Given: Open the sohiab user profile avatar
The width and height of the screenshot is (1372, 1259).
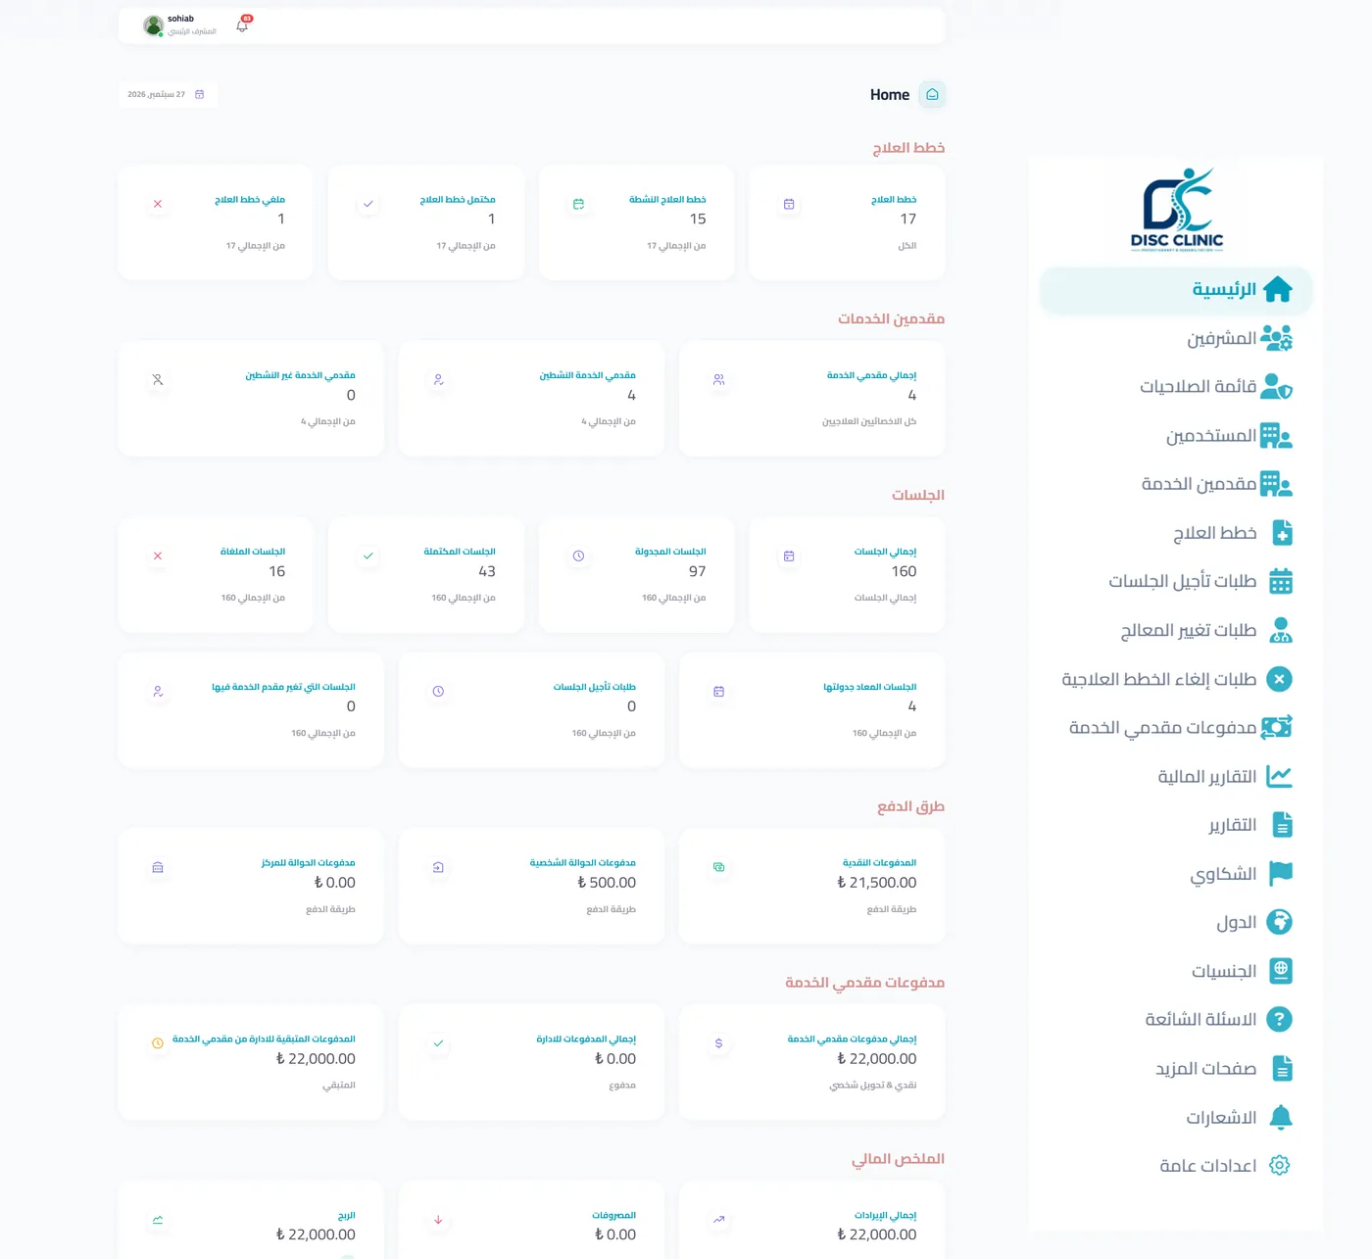Looking at the screenshot, I should (x=153, y=26).
